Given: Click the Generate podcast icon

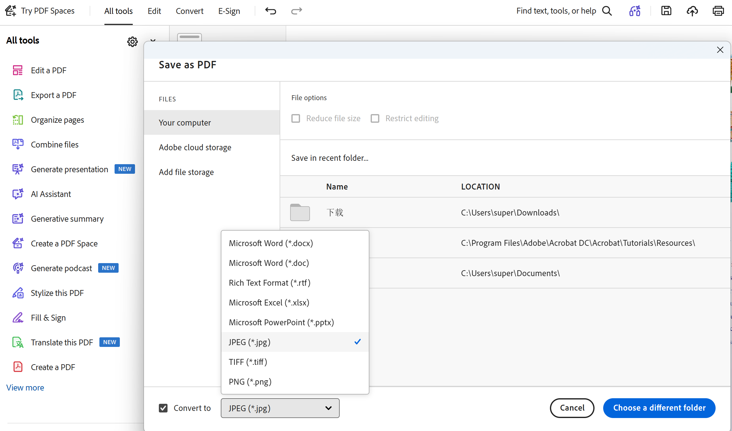Looking at the screenshot, I should point(18,268).
